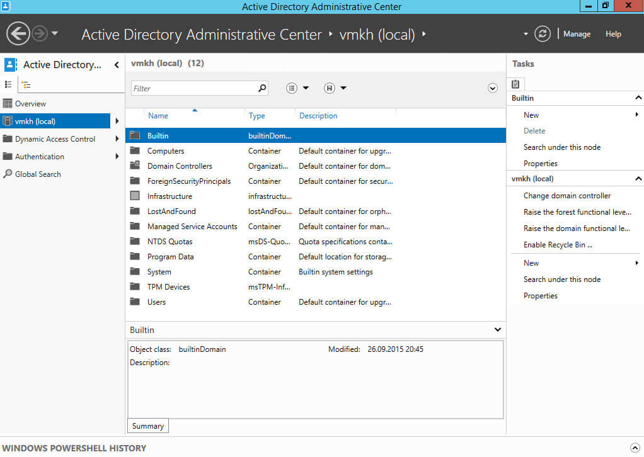Select TPM Devices folder icon
The image size is (644, 457).
tap(135, 286)
